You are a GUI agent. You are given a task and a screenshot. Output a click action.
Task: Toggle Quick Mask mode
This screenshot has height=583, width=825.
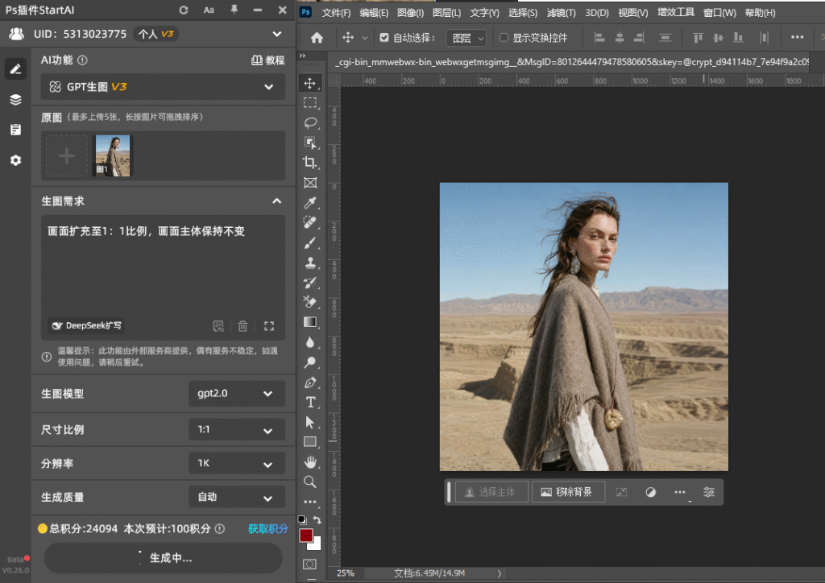[310, 564]
